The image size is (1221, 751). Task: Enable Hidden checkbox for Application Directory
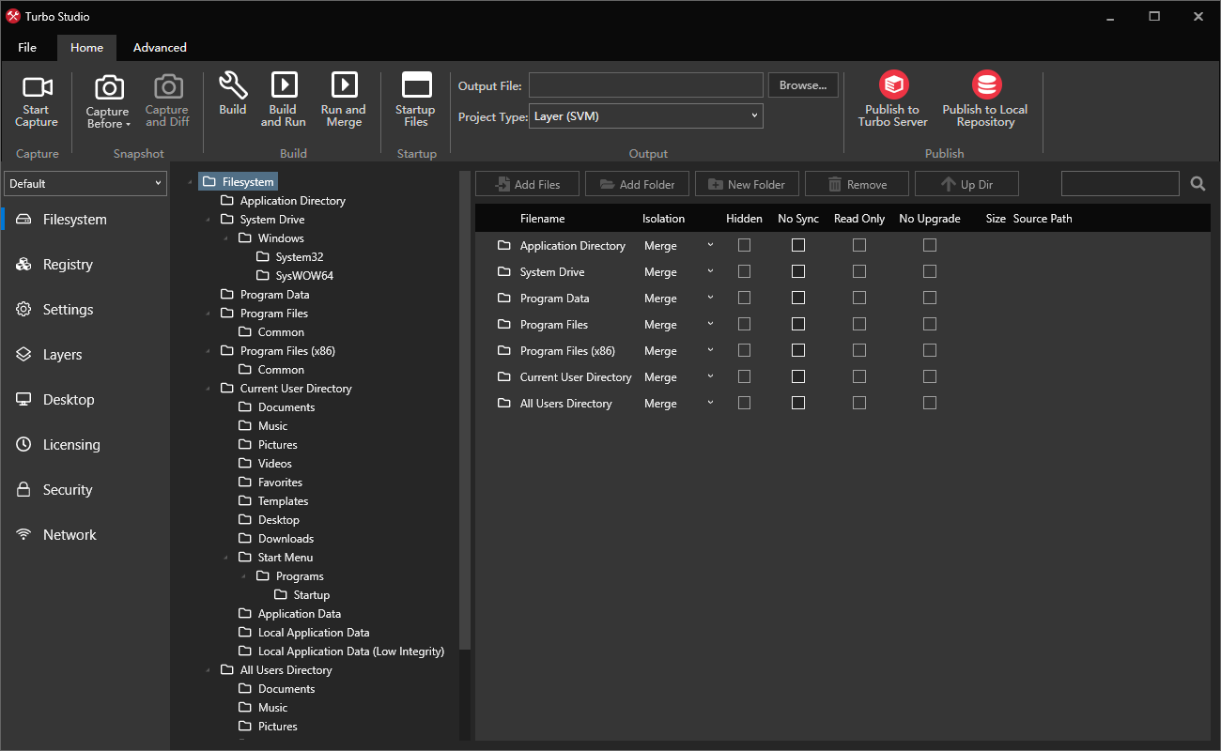click(x=744, y=245)
